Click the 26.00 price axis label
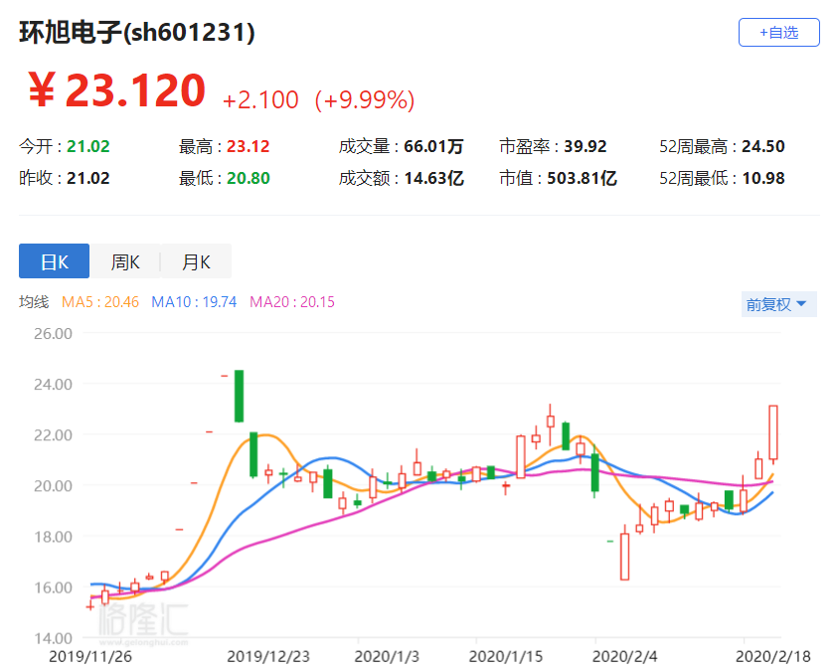 [x=53, y=334]
